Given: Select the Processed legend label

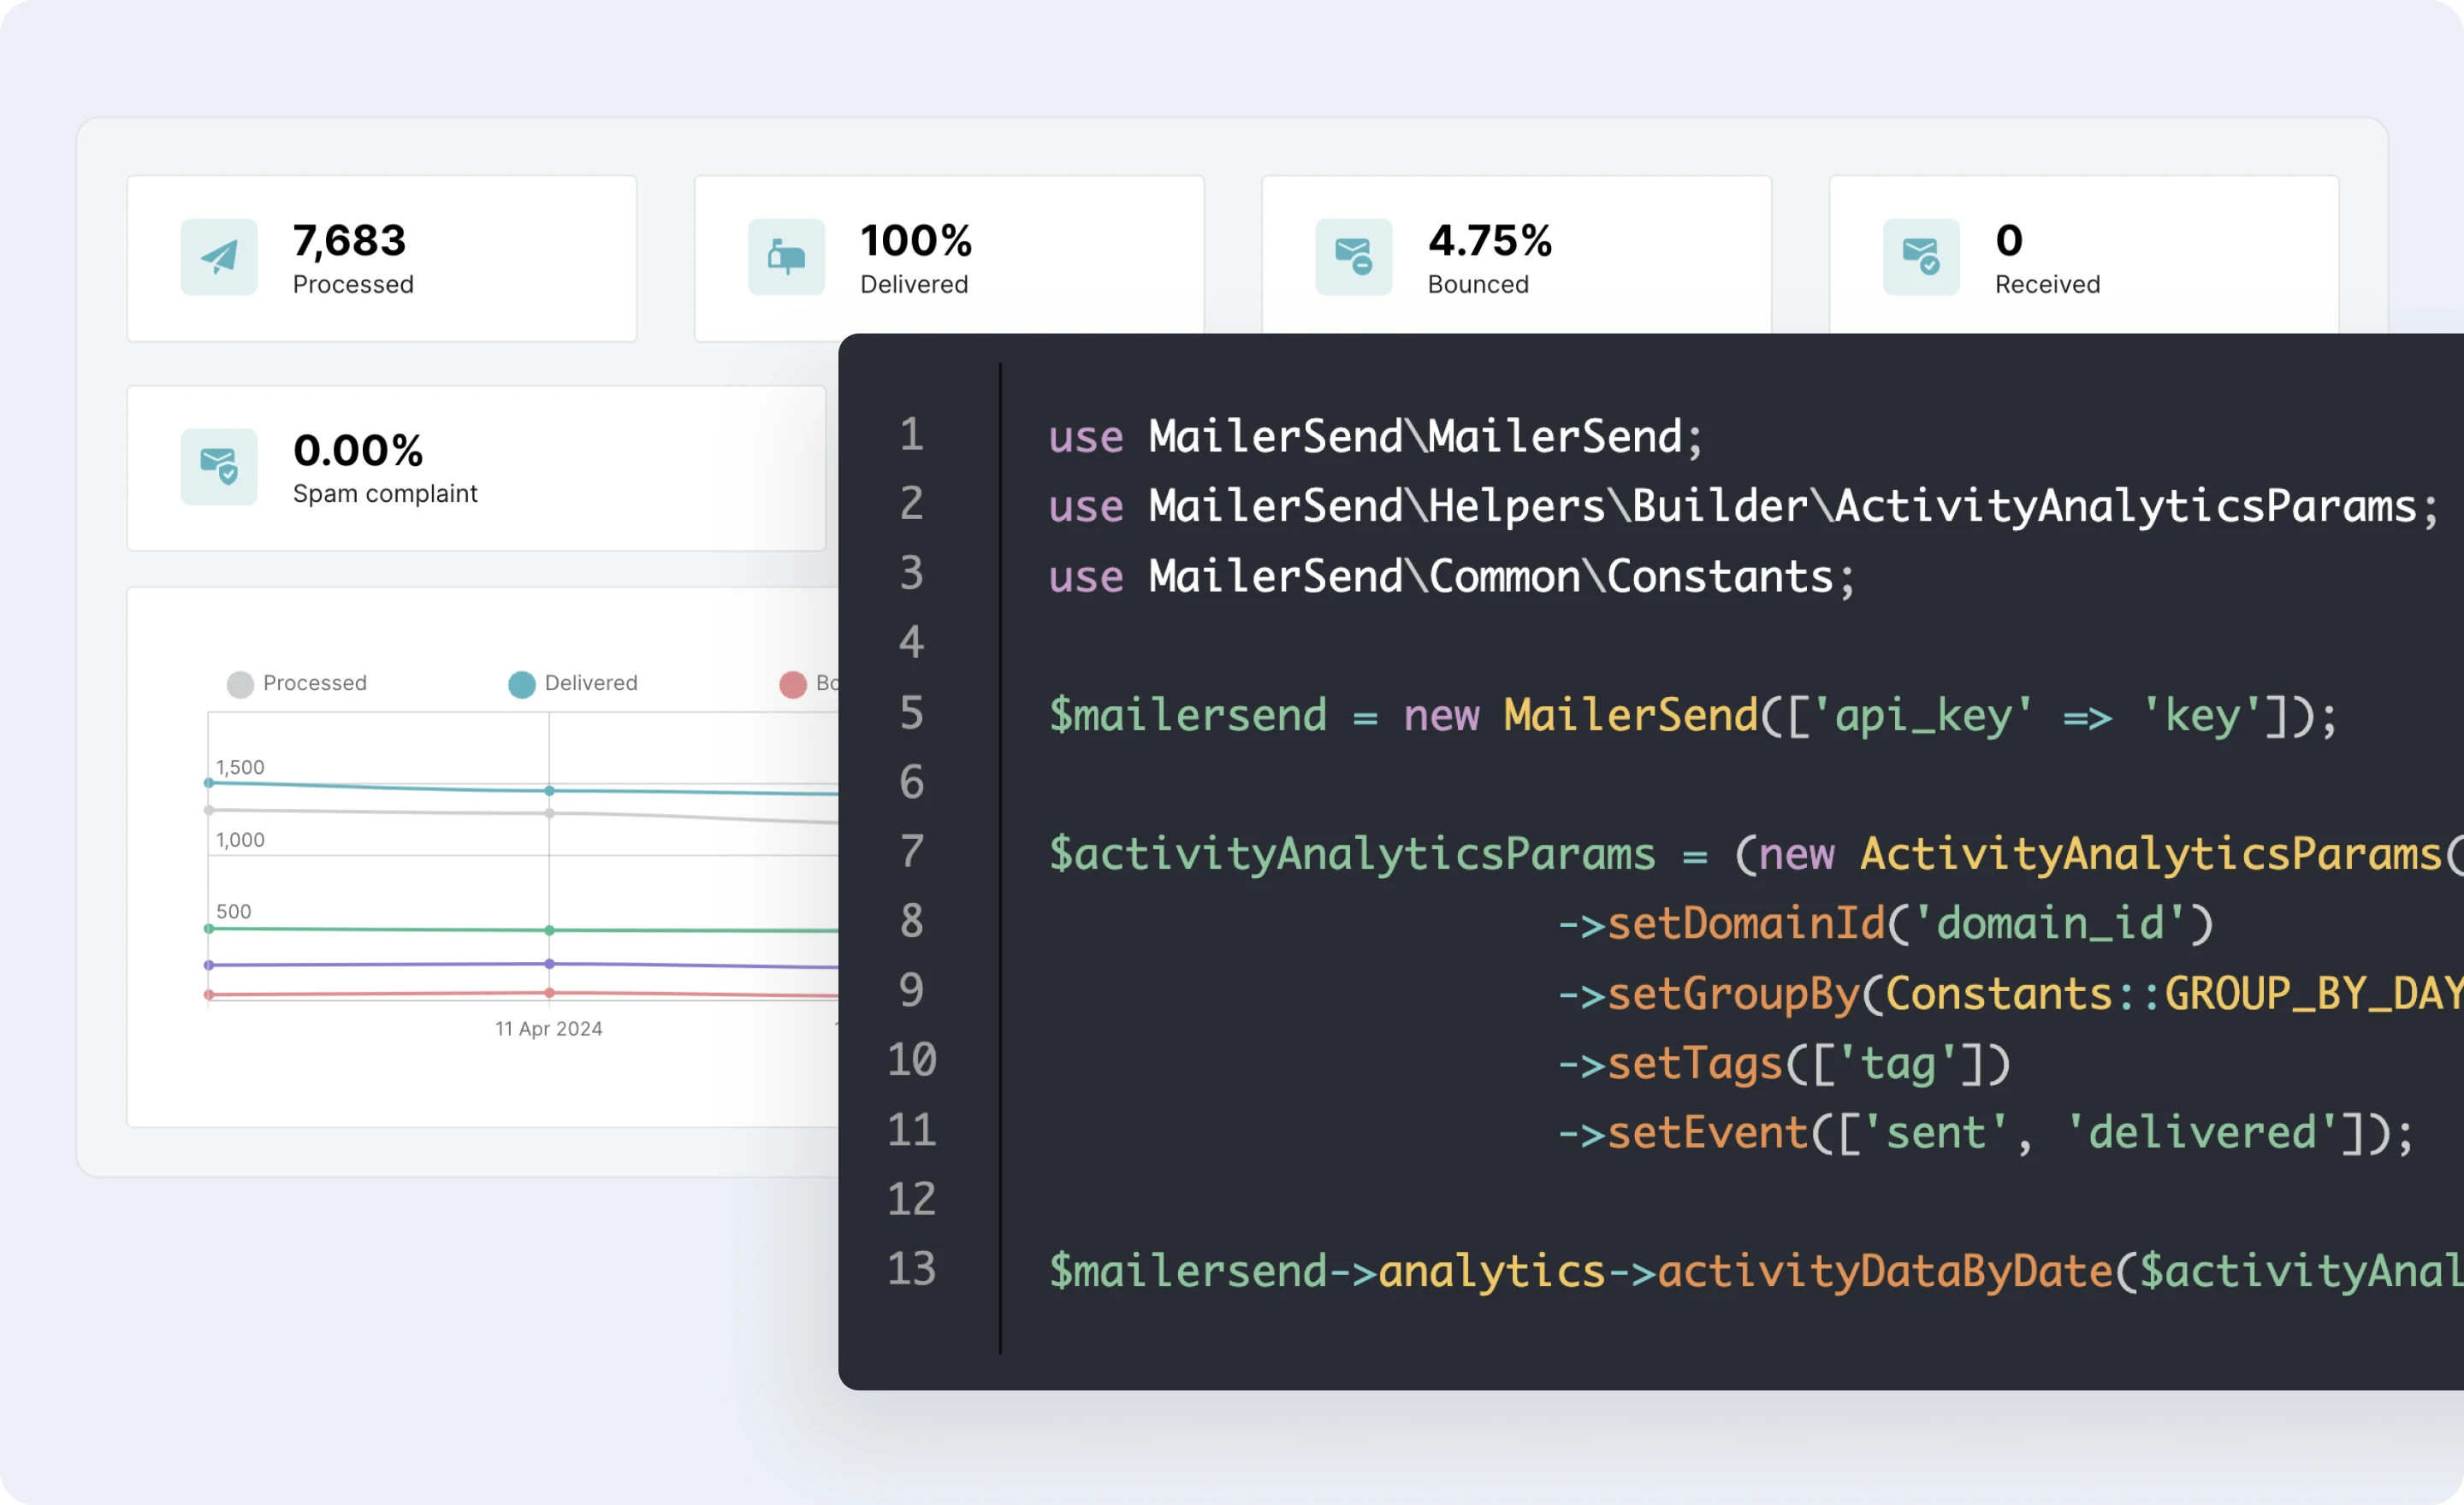Looking at the screenshot, I should pyautogui.click(x=315, y=682).
